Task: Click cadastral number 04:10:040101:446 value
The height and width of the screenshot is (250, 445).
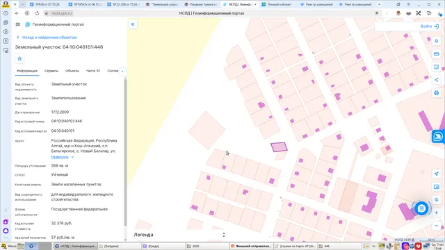Action: (67, 121)
